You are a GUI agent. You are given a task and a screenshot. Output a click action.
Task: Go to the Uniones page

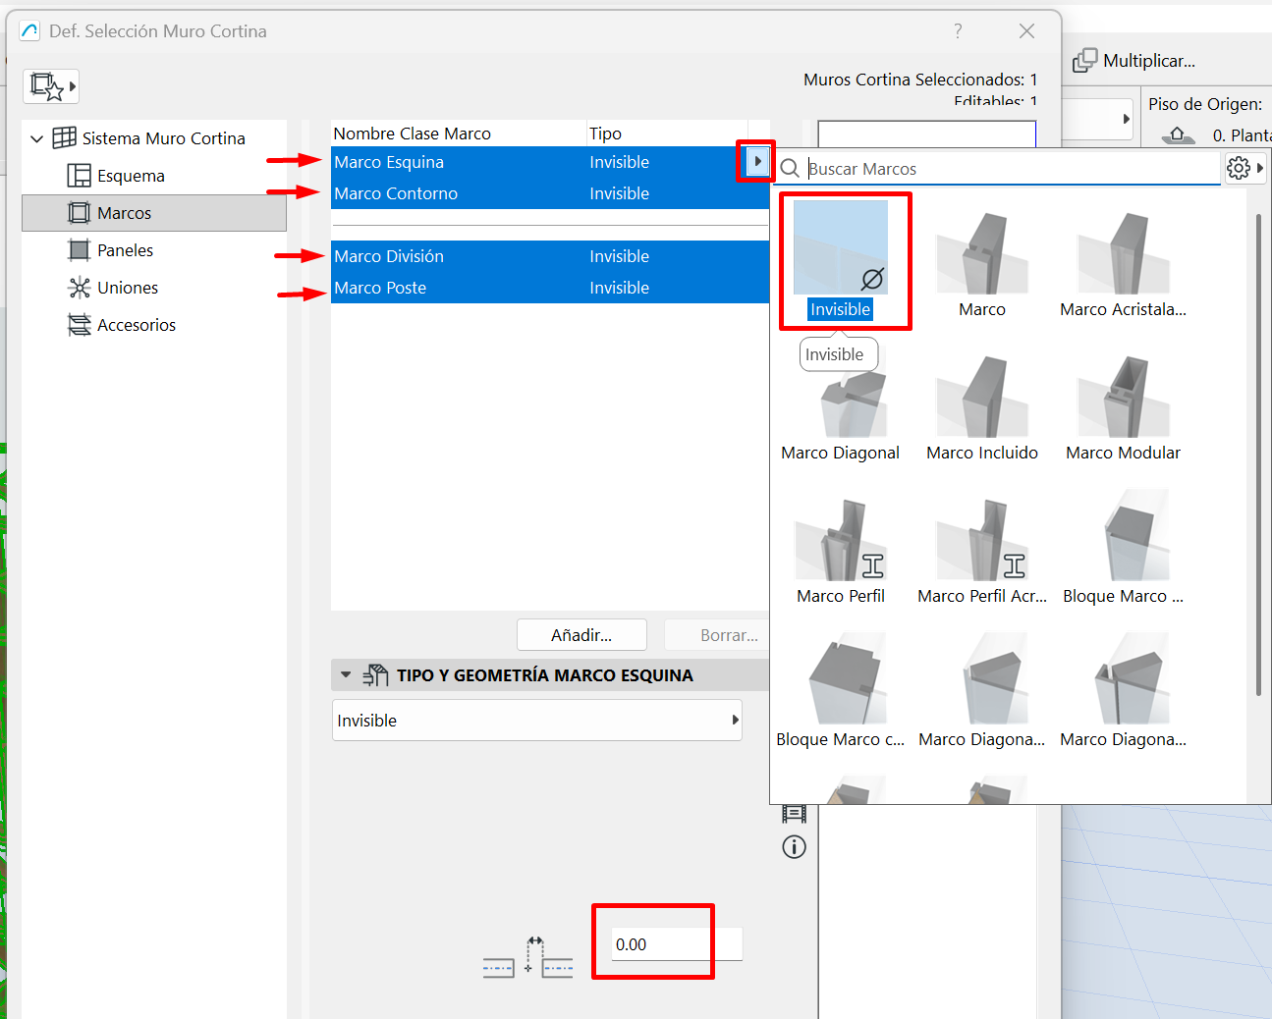127,288
